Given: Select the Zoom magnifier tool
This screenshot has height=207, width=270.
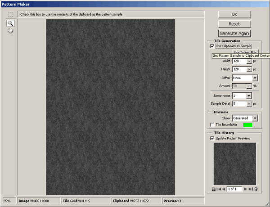Looking at the screenshot, I should (x=10, y=23).
